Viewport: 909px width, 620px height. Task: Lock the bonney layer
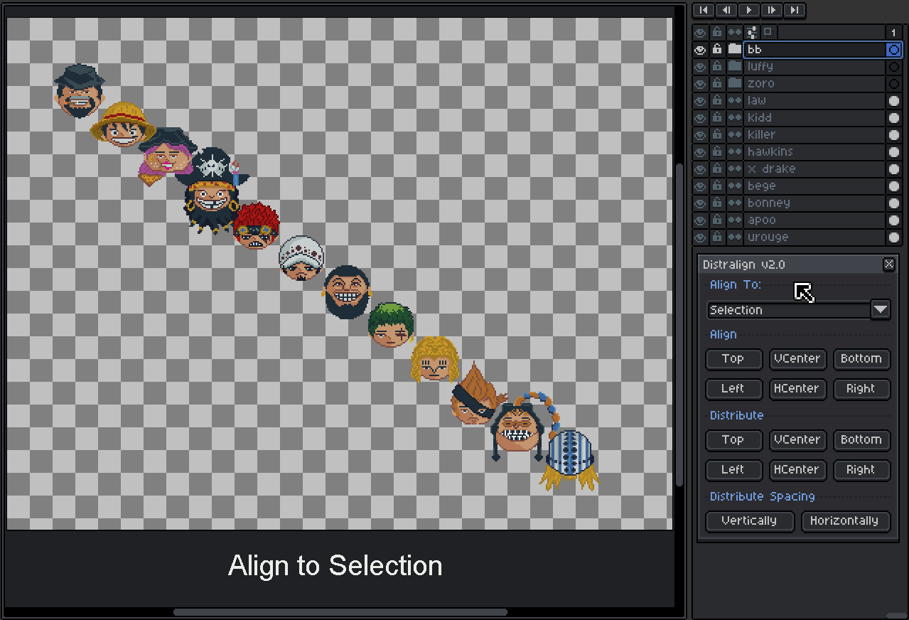pyautogui.click(x=718, y=203)
